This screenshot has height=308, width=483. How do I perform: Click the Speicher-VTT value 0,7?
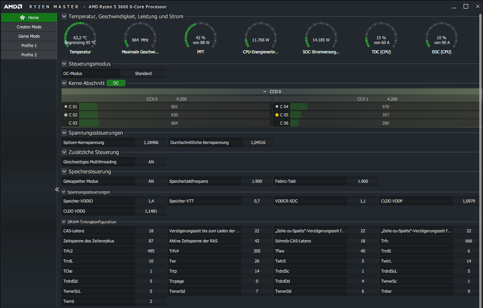[x=257, y=201]
